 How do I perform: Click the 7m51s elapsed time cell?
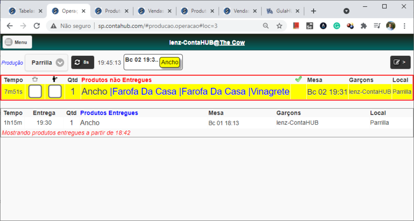tap(13, 92)
